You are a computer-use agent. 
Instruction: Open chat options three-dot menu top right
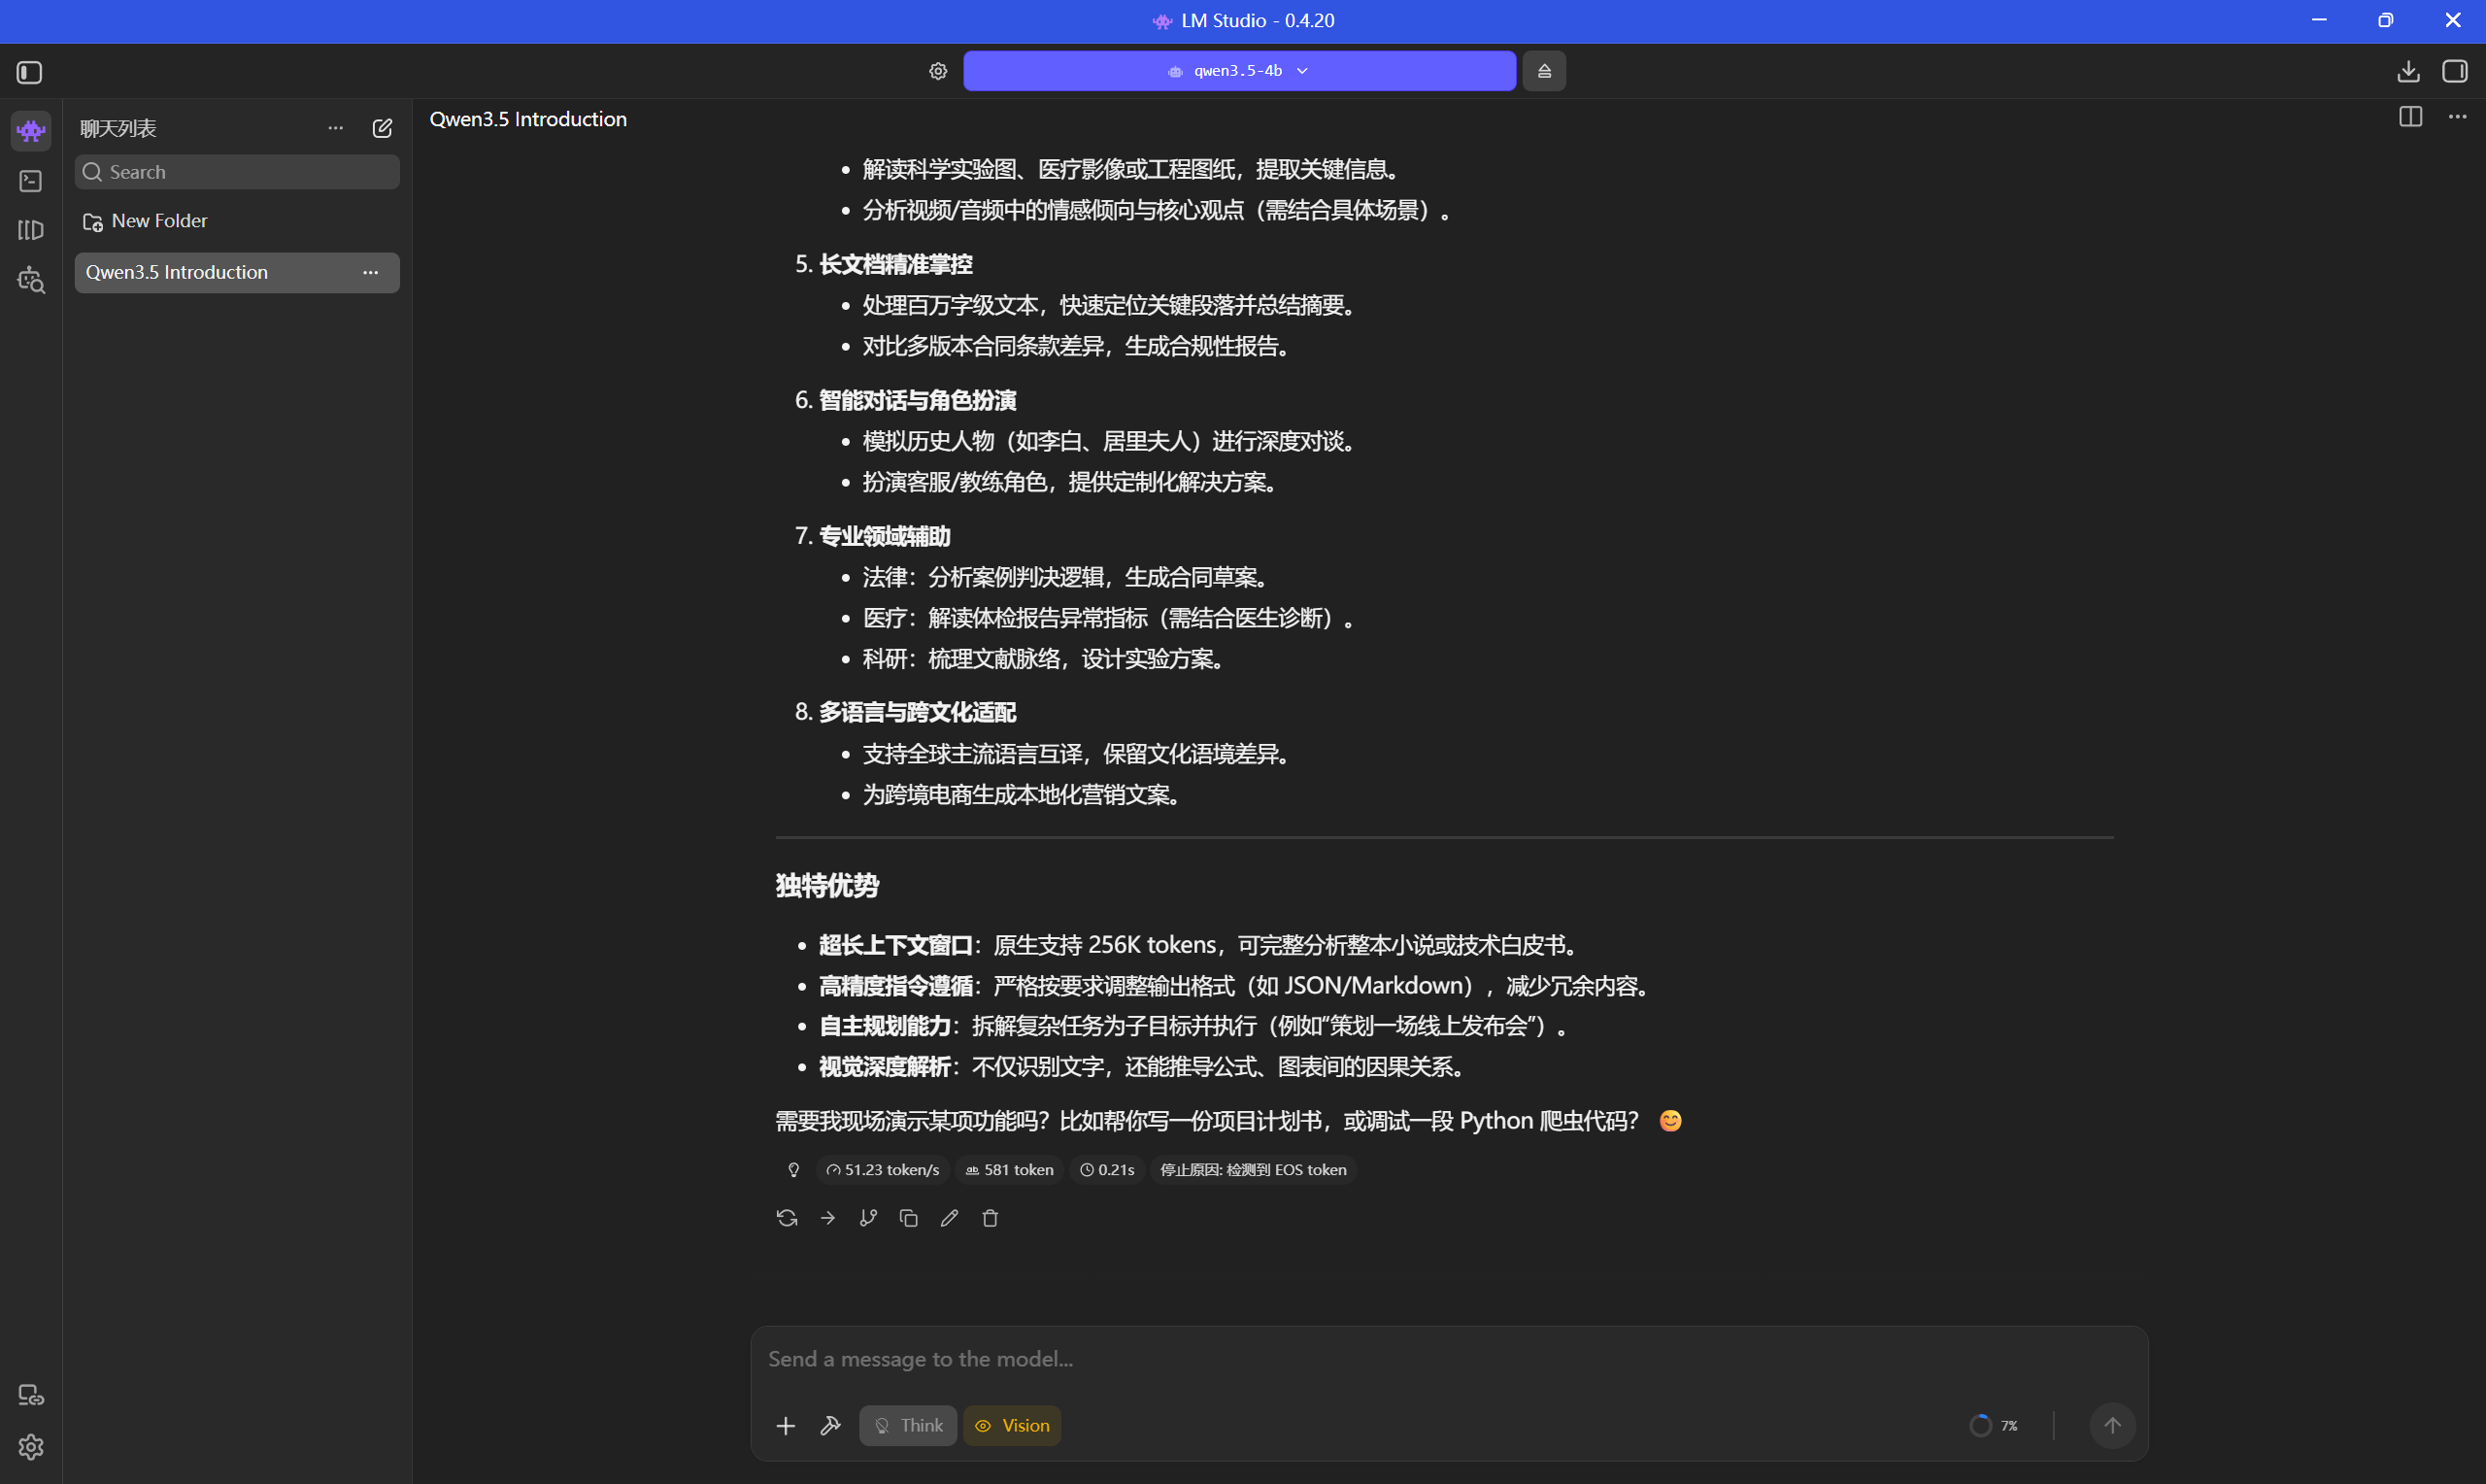pos(2457,117)
